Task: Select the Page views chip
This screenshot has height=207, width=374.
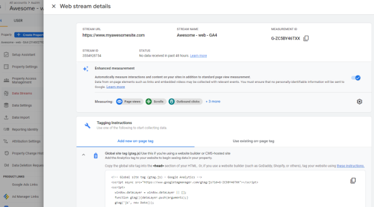Action: [x=129, y=102]
